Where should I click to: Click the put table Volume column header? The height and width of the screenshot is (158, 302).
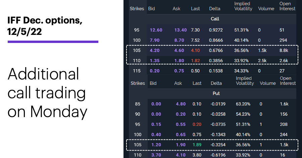point(268,83)
